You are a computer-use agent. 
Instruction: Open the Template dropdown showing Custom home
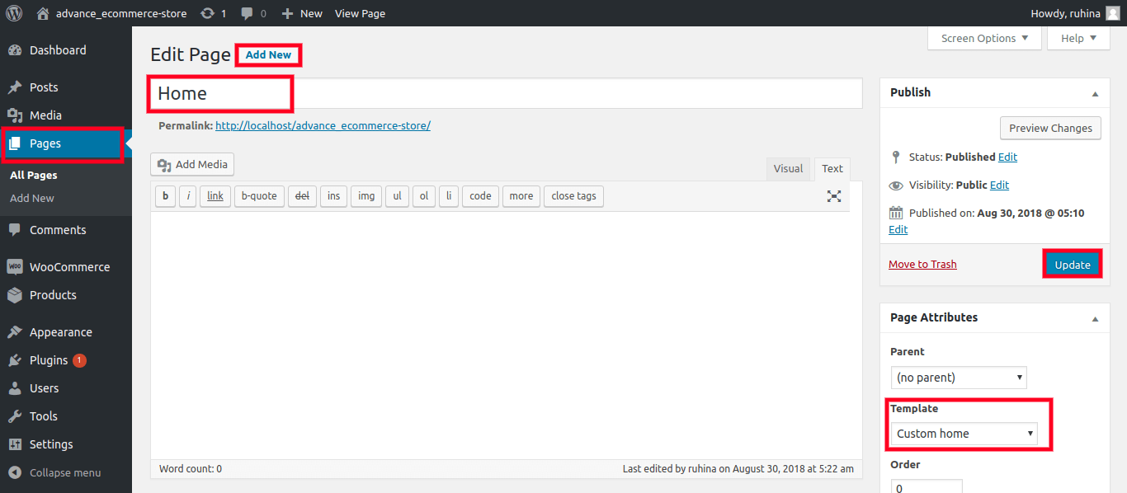tap(964, 434)
